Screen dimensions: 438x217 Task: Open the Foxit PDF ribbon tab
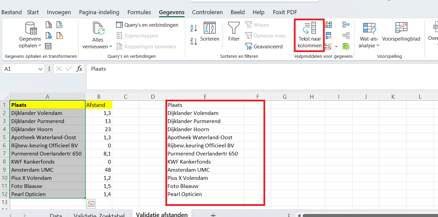point(285,12)
